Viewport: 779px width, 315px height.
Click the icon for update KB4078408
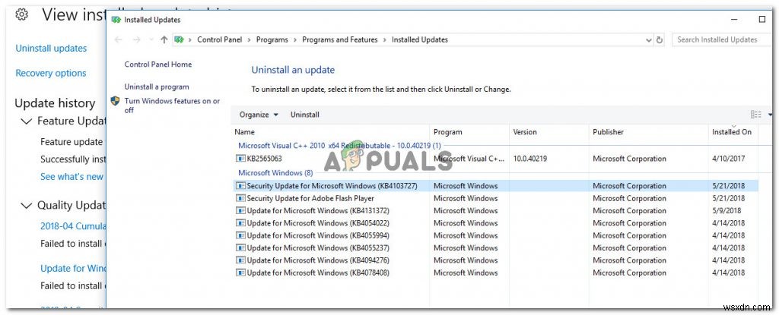point(240,272)
